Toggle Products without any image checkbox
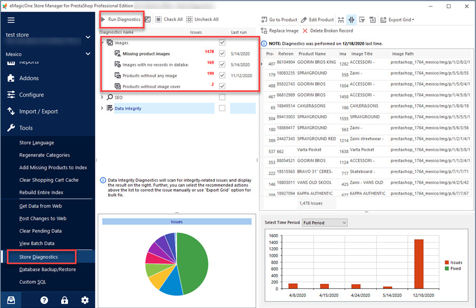Viewport: 476px width, 308px height. coord(222,75)
